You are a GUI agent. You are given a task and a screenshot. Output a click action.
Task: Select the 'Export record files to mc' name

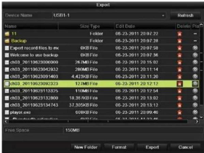pos(34,48)
